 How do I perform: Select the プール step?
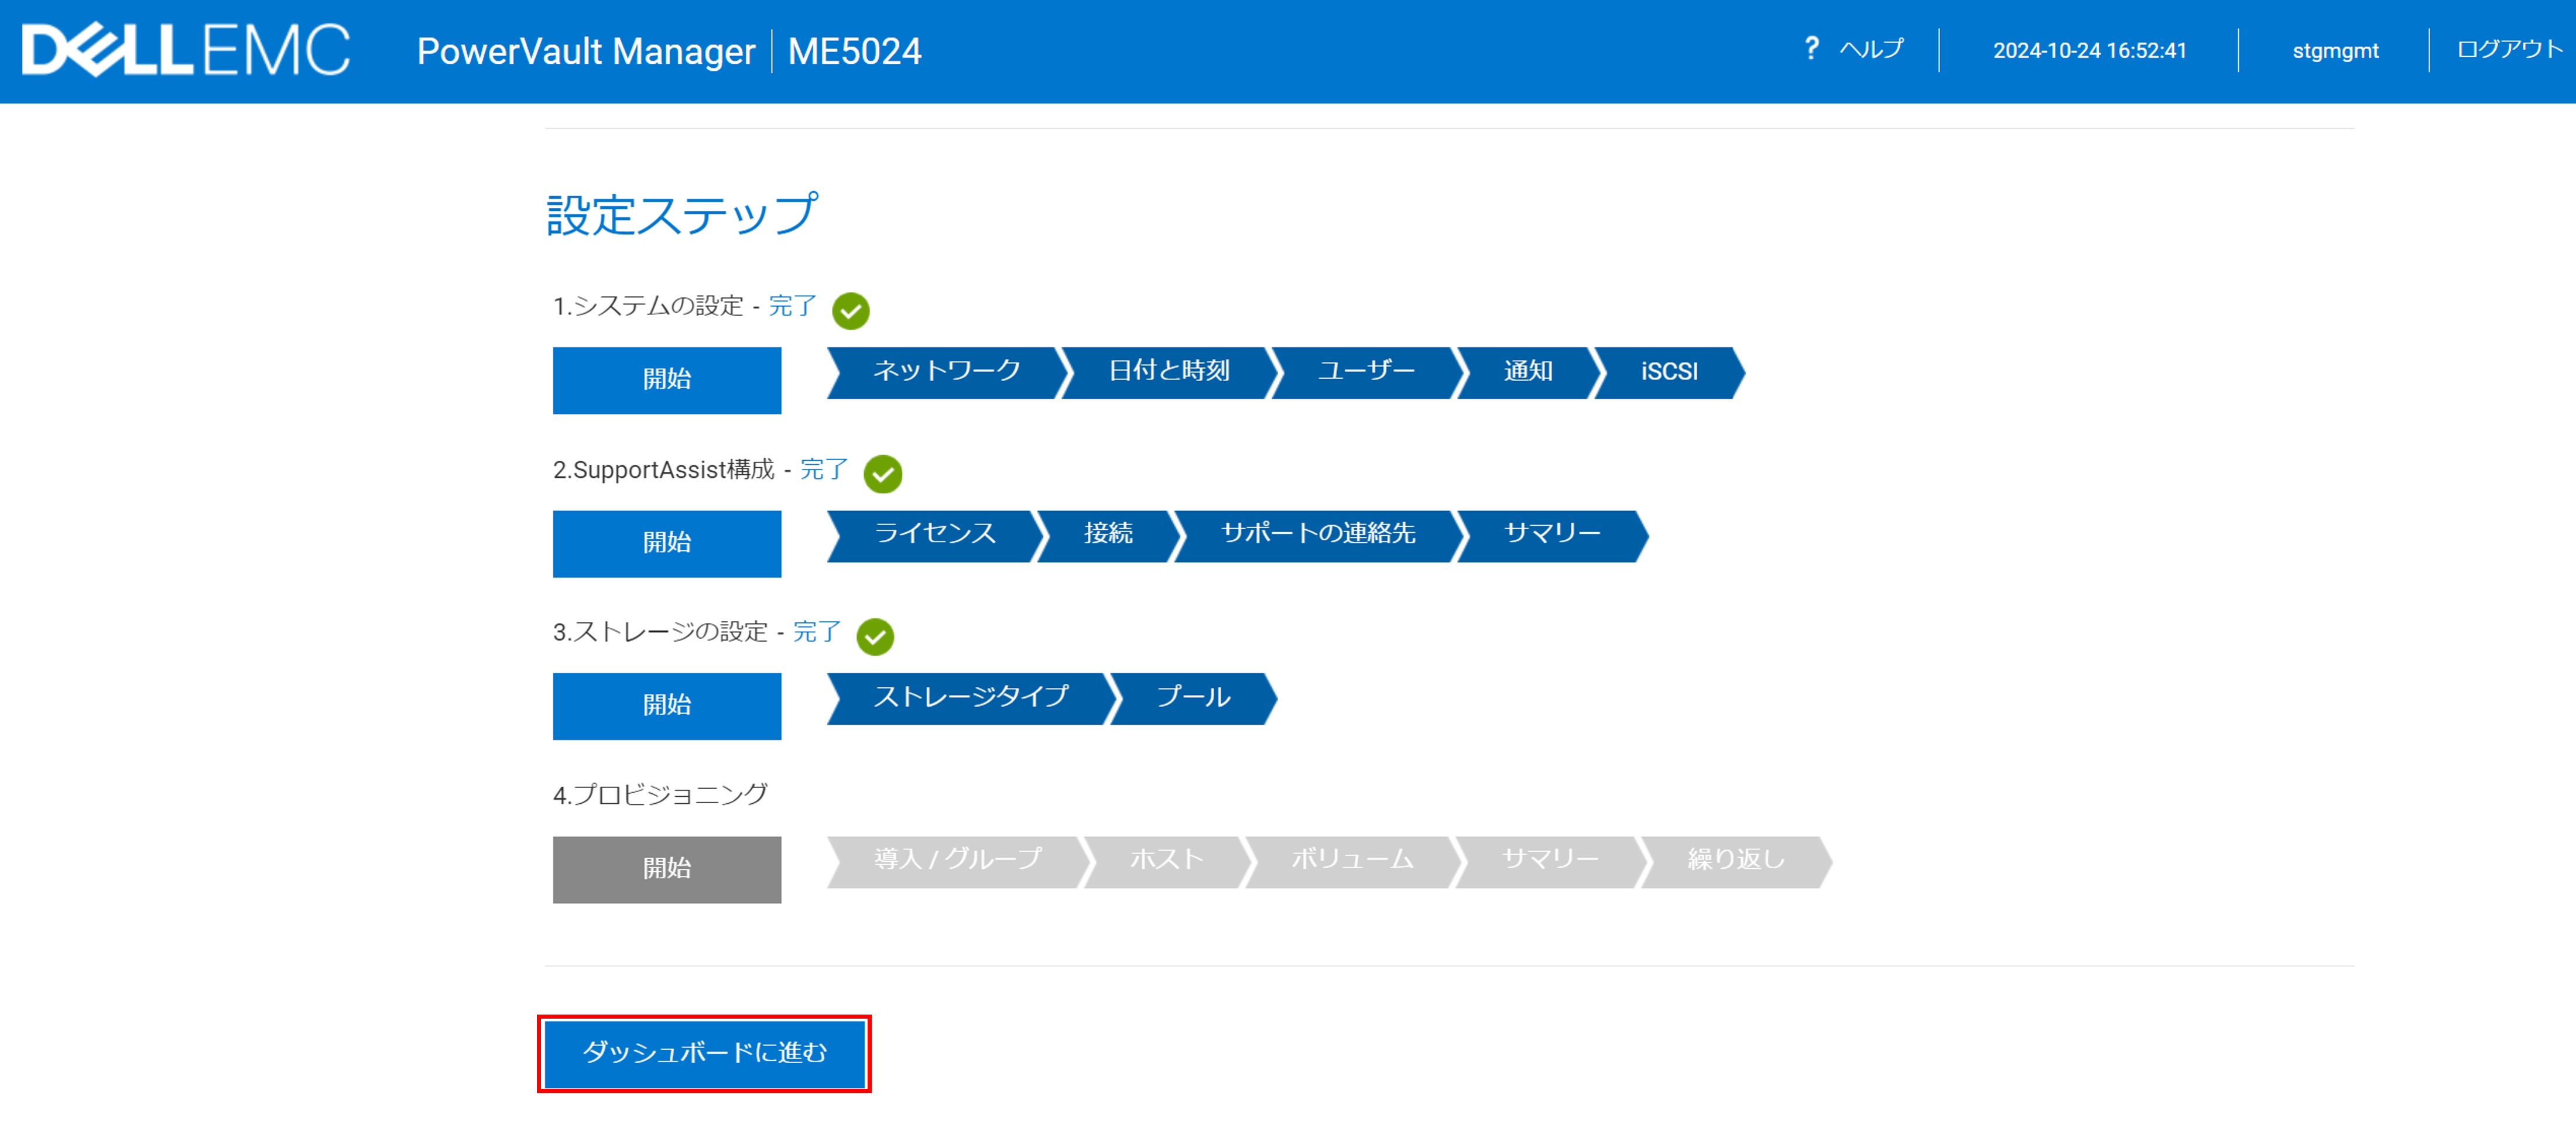1193,698
